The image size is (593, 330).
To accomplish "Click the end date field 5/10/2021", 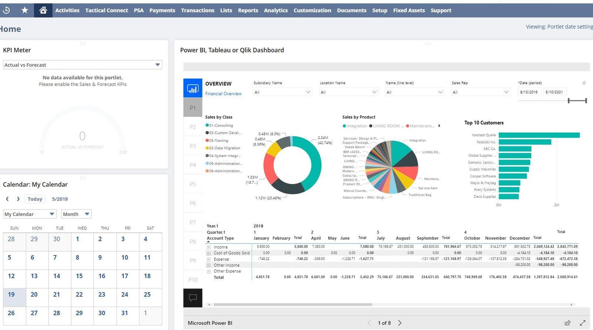I will pos(554,92).
